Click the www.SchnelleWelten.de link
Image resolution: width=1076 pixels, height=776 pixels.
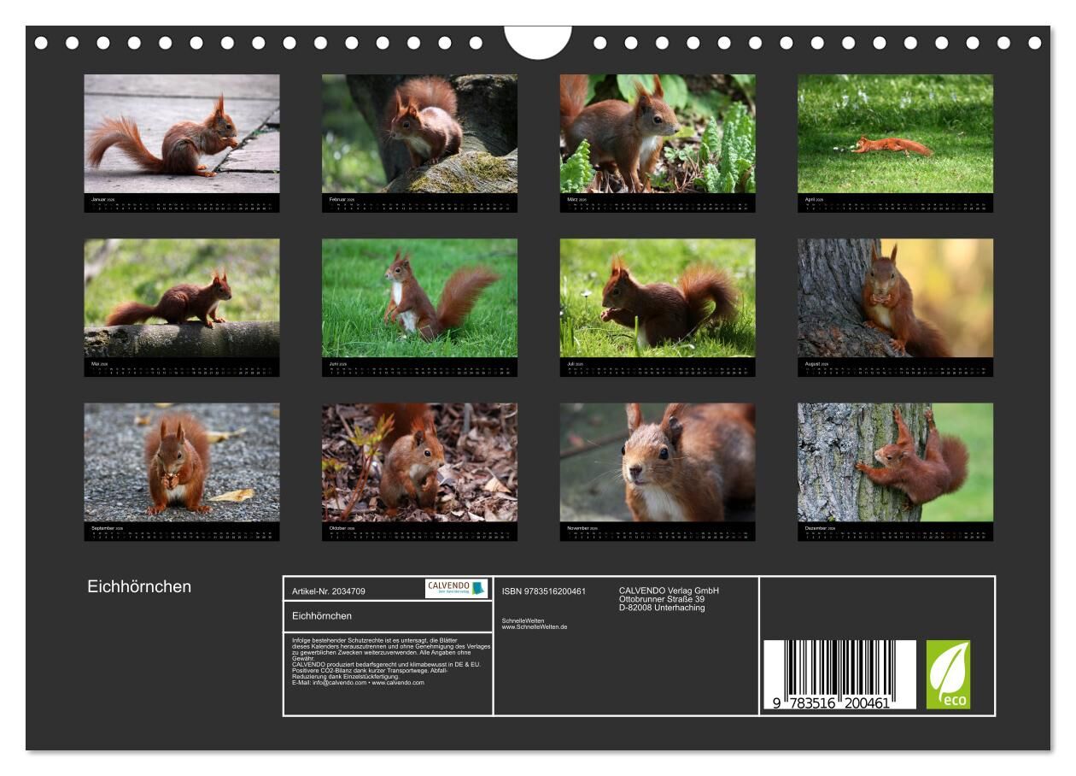pos(535,627)
